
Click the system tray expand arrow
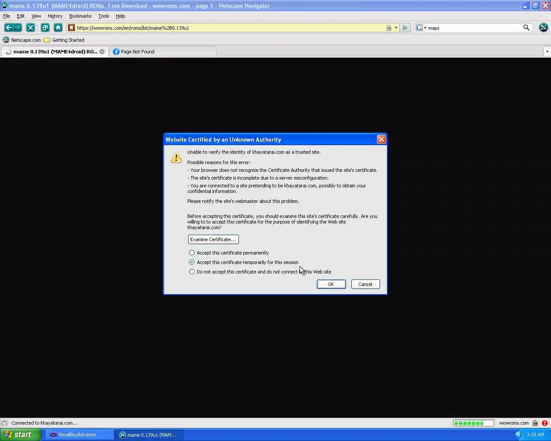pos(519,435)
